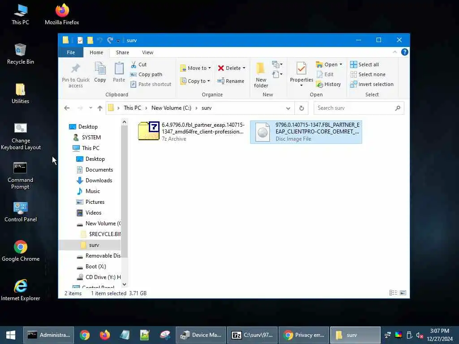Open Explorer Help question mark icon
Viewport: 459px width, 344px height.
click(405, 52)
